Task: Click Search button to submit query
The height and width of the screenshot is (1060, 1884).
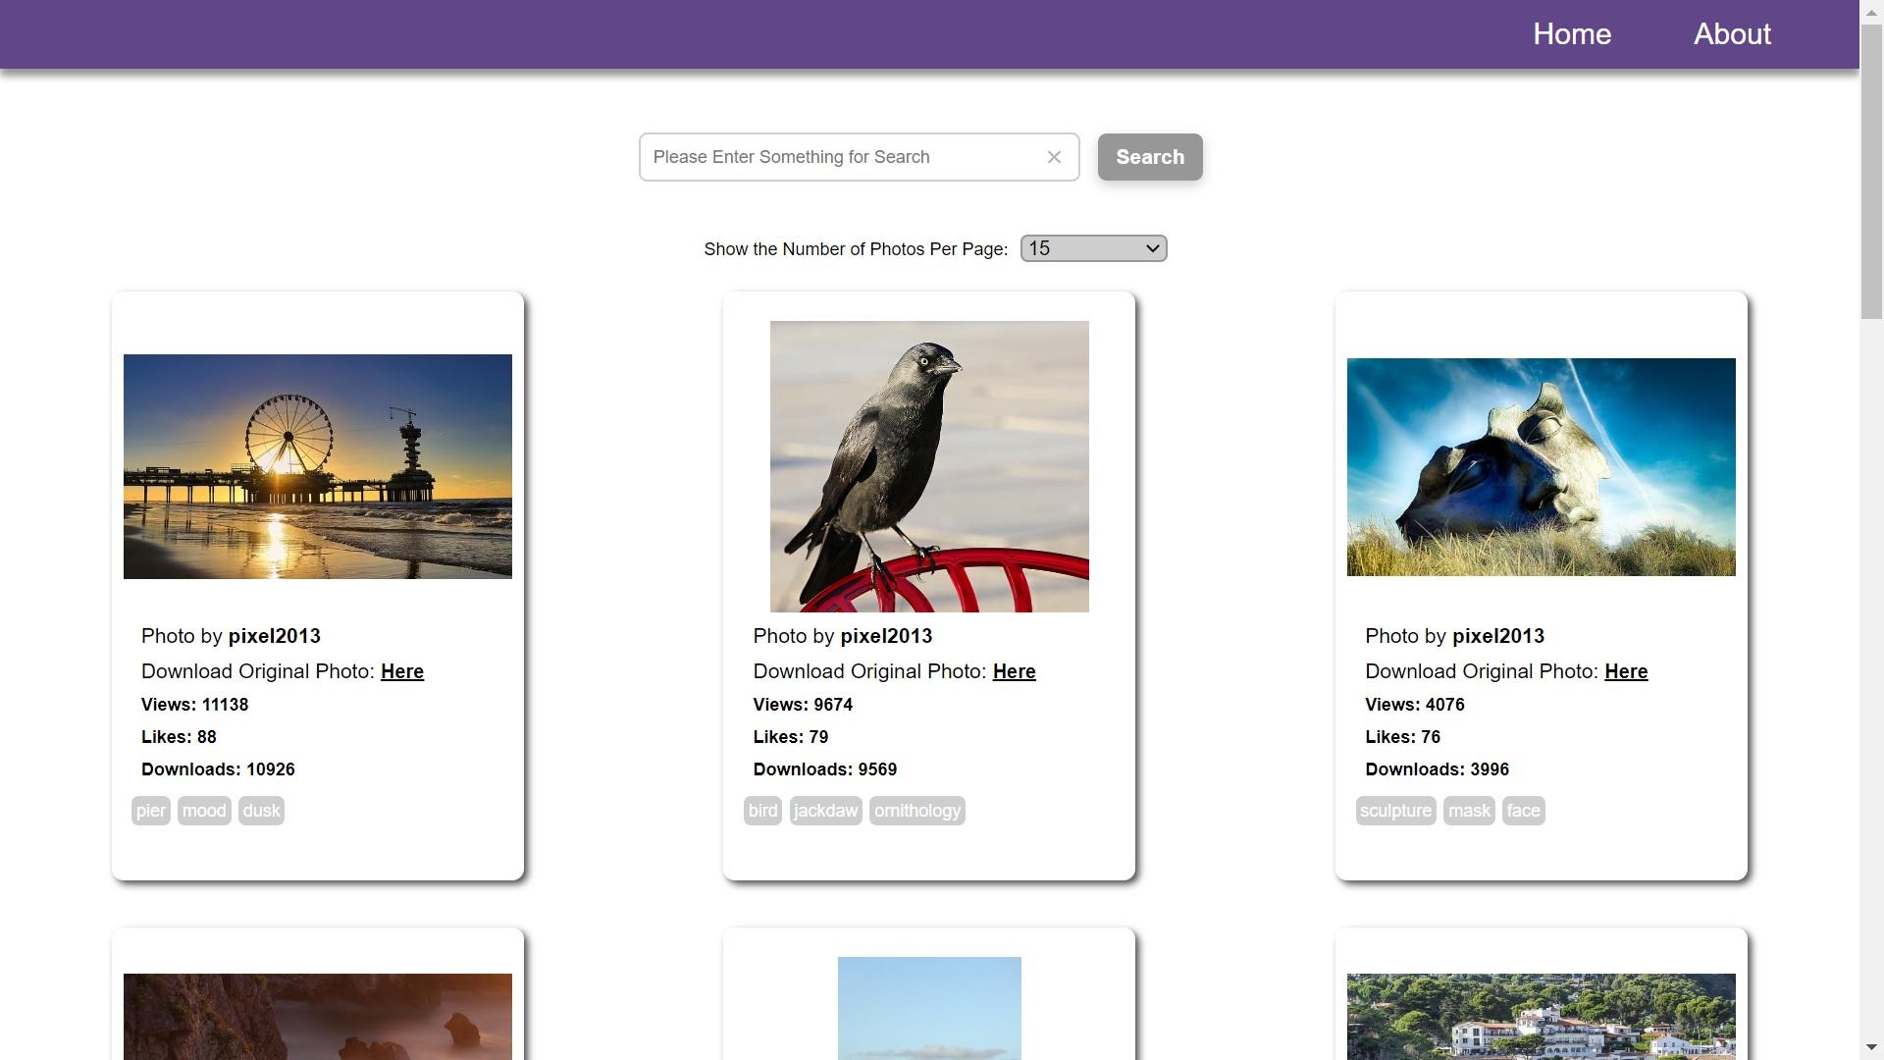Action: (1150, 157)
